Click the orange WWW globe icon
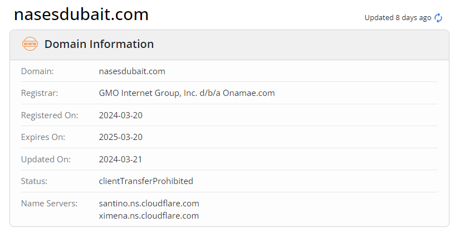 30,44
